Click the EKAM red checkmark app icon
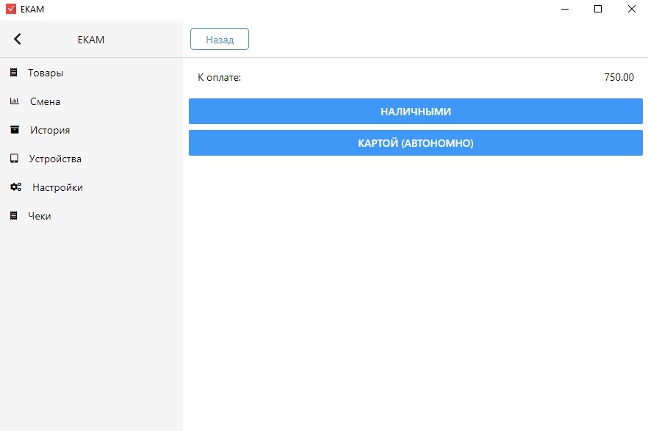Screen dimensions: 648x431 11,9
